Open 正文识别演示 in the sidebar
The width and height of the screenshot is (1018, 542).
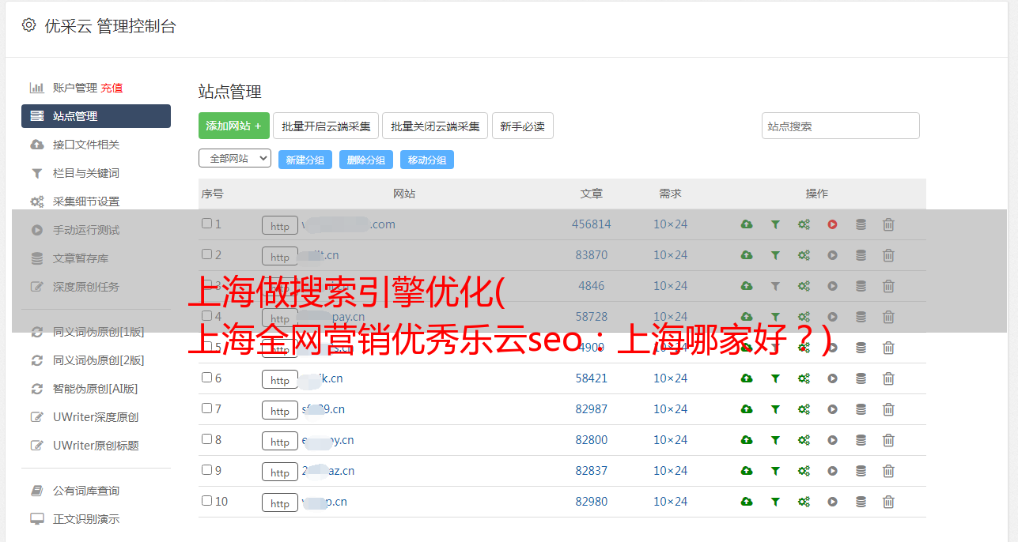tap(85, 519)
